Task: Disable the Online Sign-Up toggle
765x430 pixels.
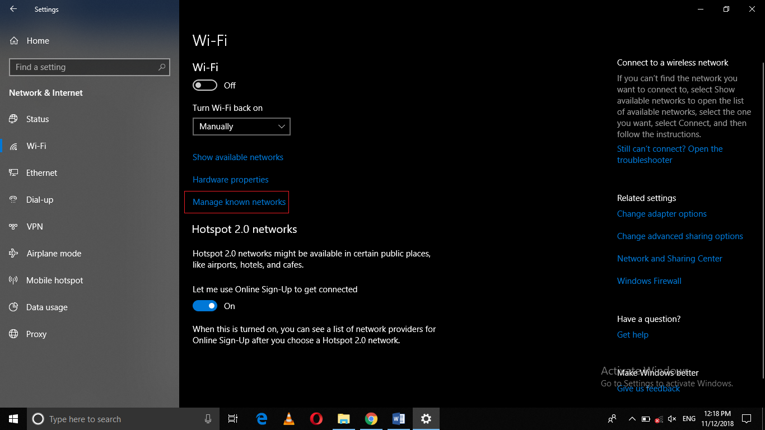Action: (204, 306)
